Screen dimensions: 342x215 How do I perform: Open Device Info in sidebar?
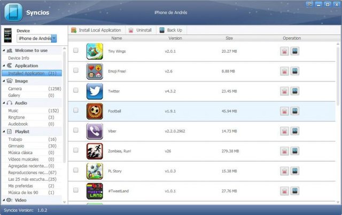tap(19, 58)
